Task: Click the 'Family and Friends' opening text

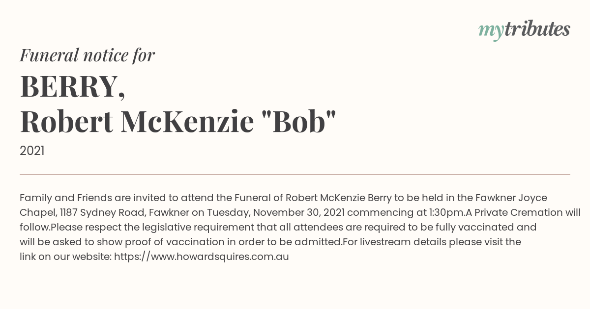Action: [x=66, y=198]
